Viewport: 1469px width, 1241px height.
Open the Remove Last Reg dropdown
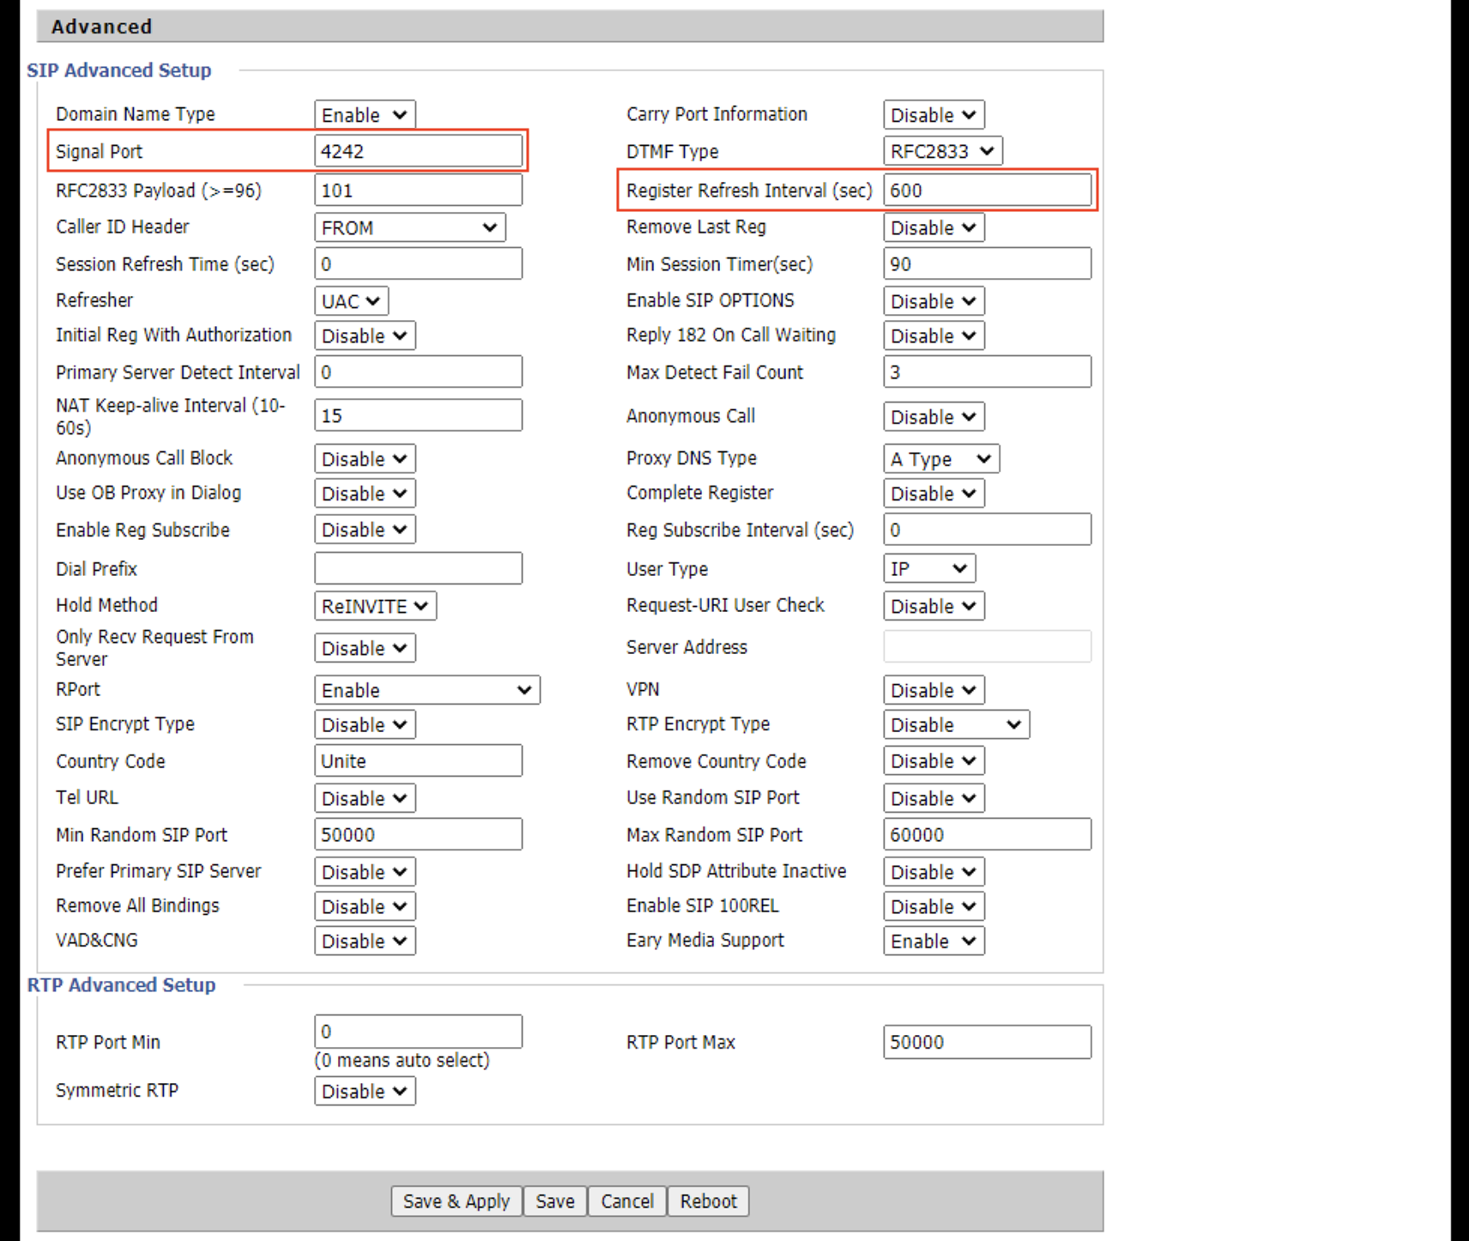pos(934,227)
